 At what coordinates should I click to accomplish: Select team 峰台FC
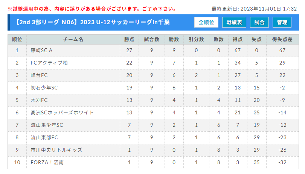[39, 75]
